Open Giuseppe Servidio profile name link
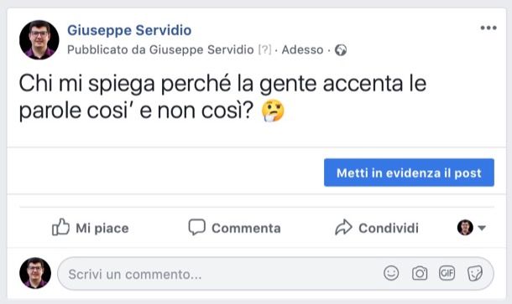Image resolution: width=512 pixels, height=304 pixels. click(129, 30)
